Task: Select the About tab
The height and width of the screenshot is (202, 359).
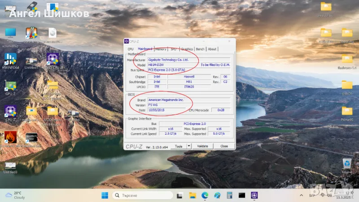Action: click(x=212, y=49)
